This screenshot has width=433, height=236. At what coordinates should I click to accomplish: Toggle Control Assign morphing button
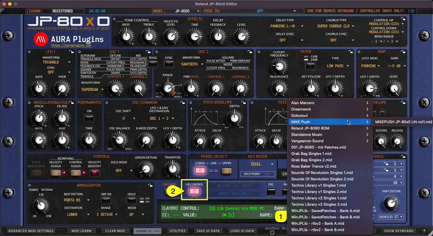coord(76,173)
